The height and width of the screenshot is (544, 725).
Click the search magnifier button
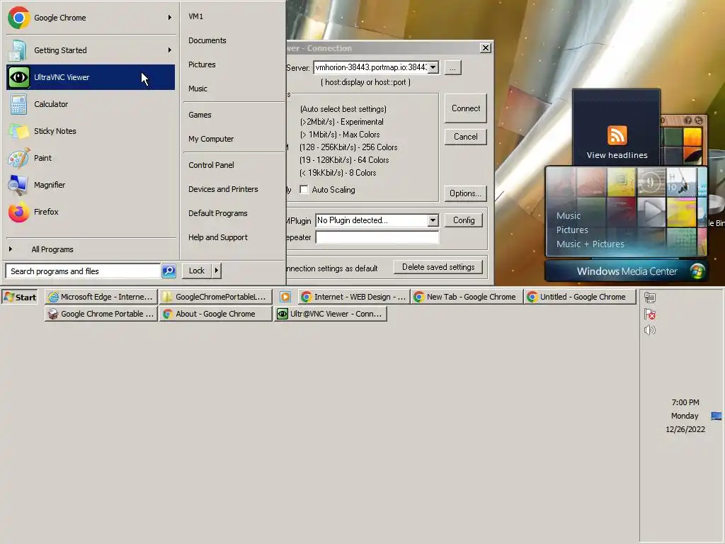pyautogui.click(x=169, y=271)
